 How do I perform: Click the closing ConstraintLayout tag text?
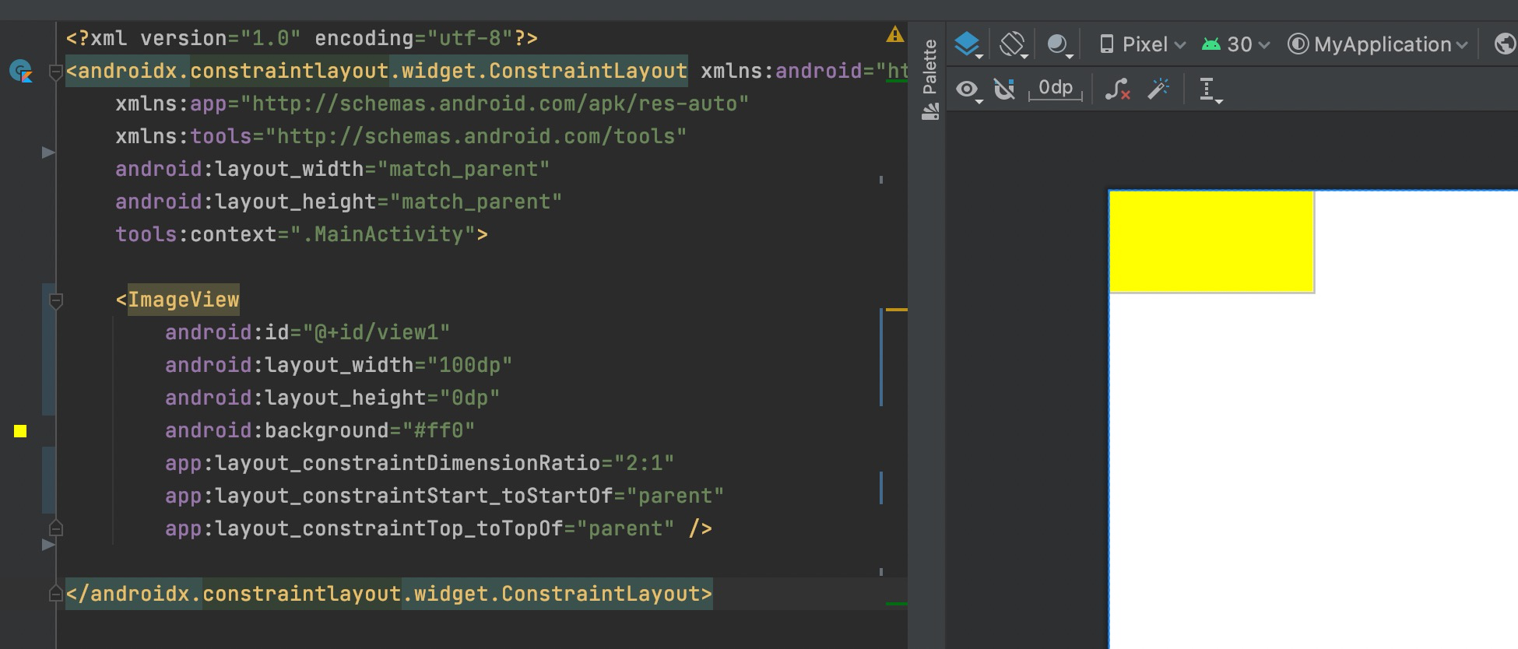point(389,594)
